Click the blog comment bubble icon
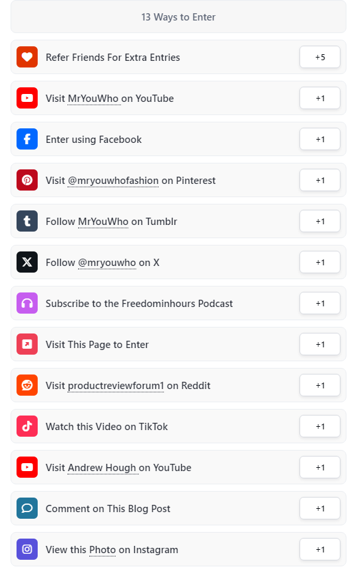Screen dimensions: 357x573 pos(27,508)
